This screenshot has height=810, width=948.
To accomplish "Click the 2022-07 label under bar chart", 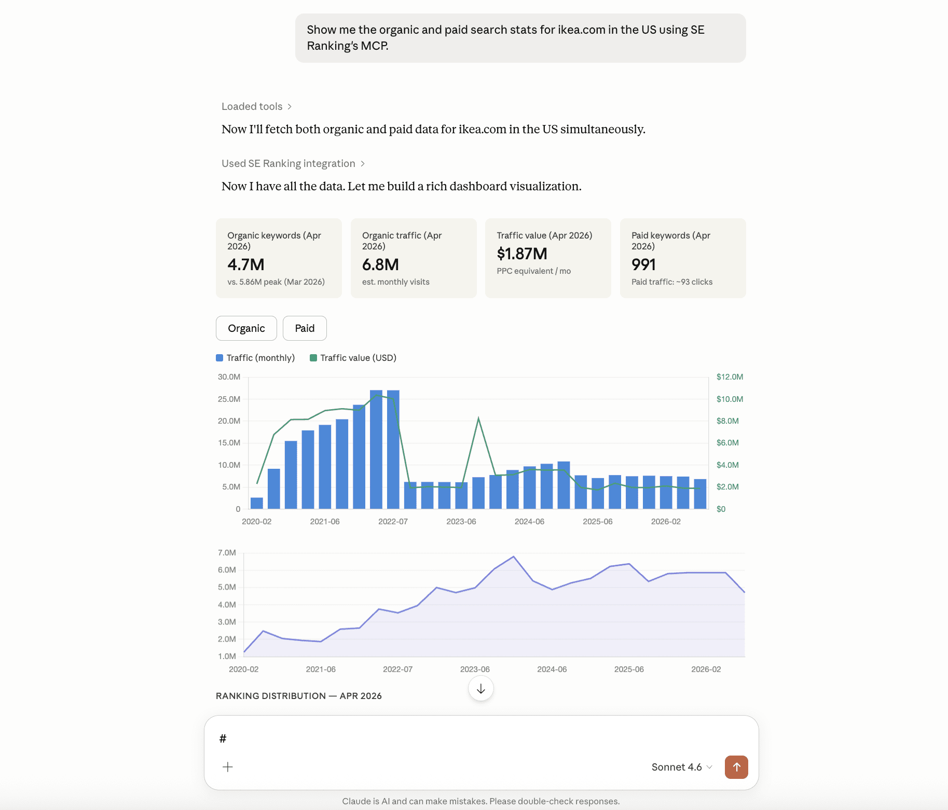I will tap(393, 522).
